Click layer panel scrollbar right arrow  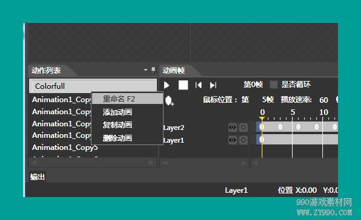pos(244,163)
